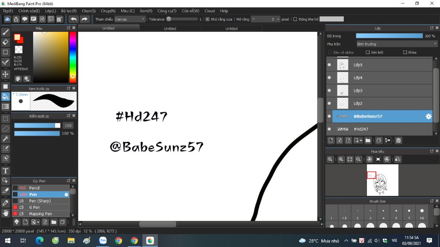The height and width of the screenshot is (247, 440).
Task: Select the Magic Wand tool
Action: 5,139
